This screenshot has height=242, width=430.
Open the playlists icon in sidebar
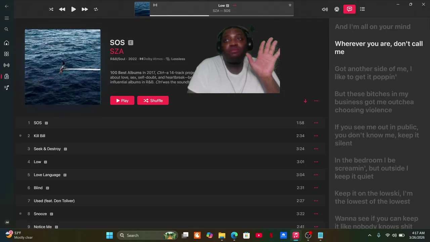[6, 87]
